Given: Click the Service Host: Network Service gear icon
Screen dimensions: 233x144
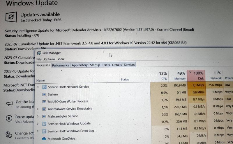Looking at the screenshot, I should pos(44,87).
